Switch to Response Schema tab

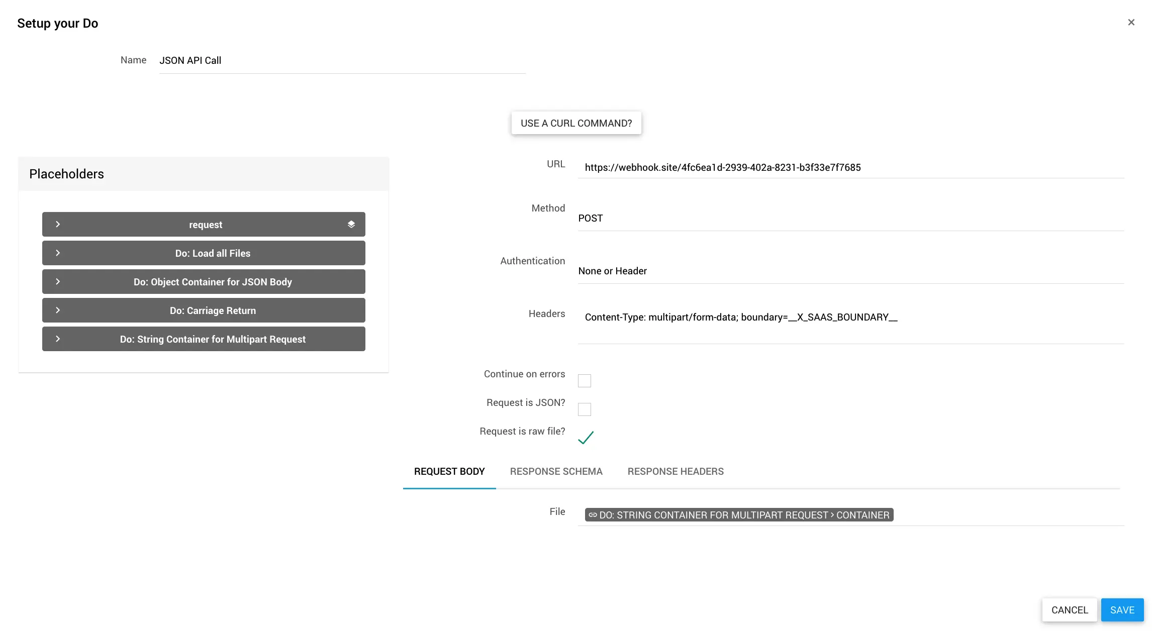pyautogui.click(x=556, y=472)
